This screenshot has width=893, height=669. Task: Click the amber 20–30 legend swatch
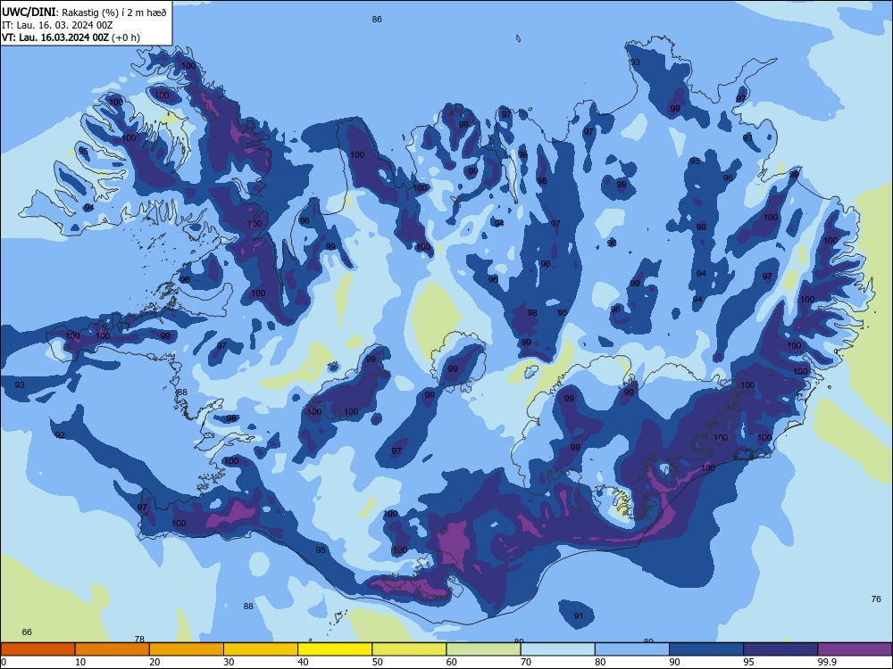(x=187, y=649)
